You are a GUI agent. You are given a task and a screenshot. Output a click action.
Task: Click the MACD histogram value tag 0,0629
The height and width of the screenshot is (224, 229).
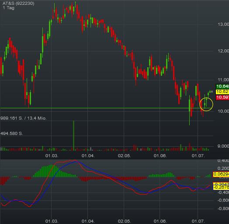click(221, 174)
